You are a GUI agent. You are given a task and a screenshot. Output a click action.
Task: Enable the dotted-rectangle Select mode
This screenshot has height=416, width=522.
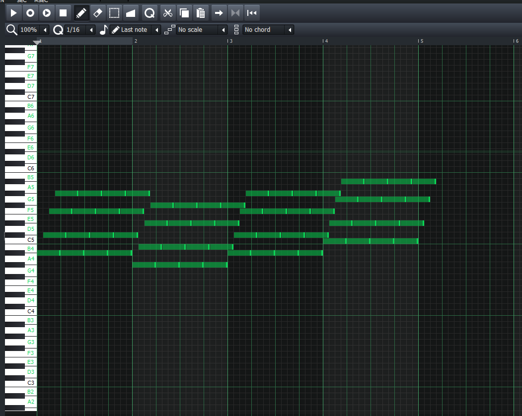click(114, 13)
